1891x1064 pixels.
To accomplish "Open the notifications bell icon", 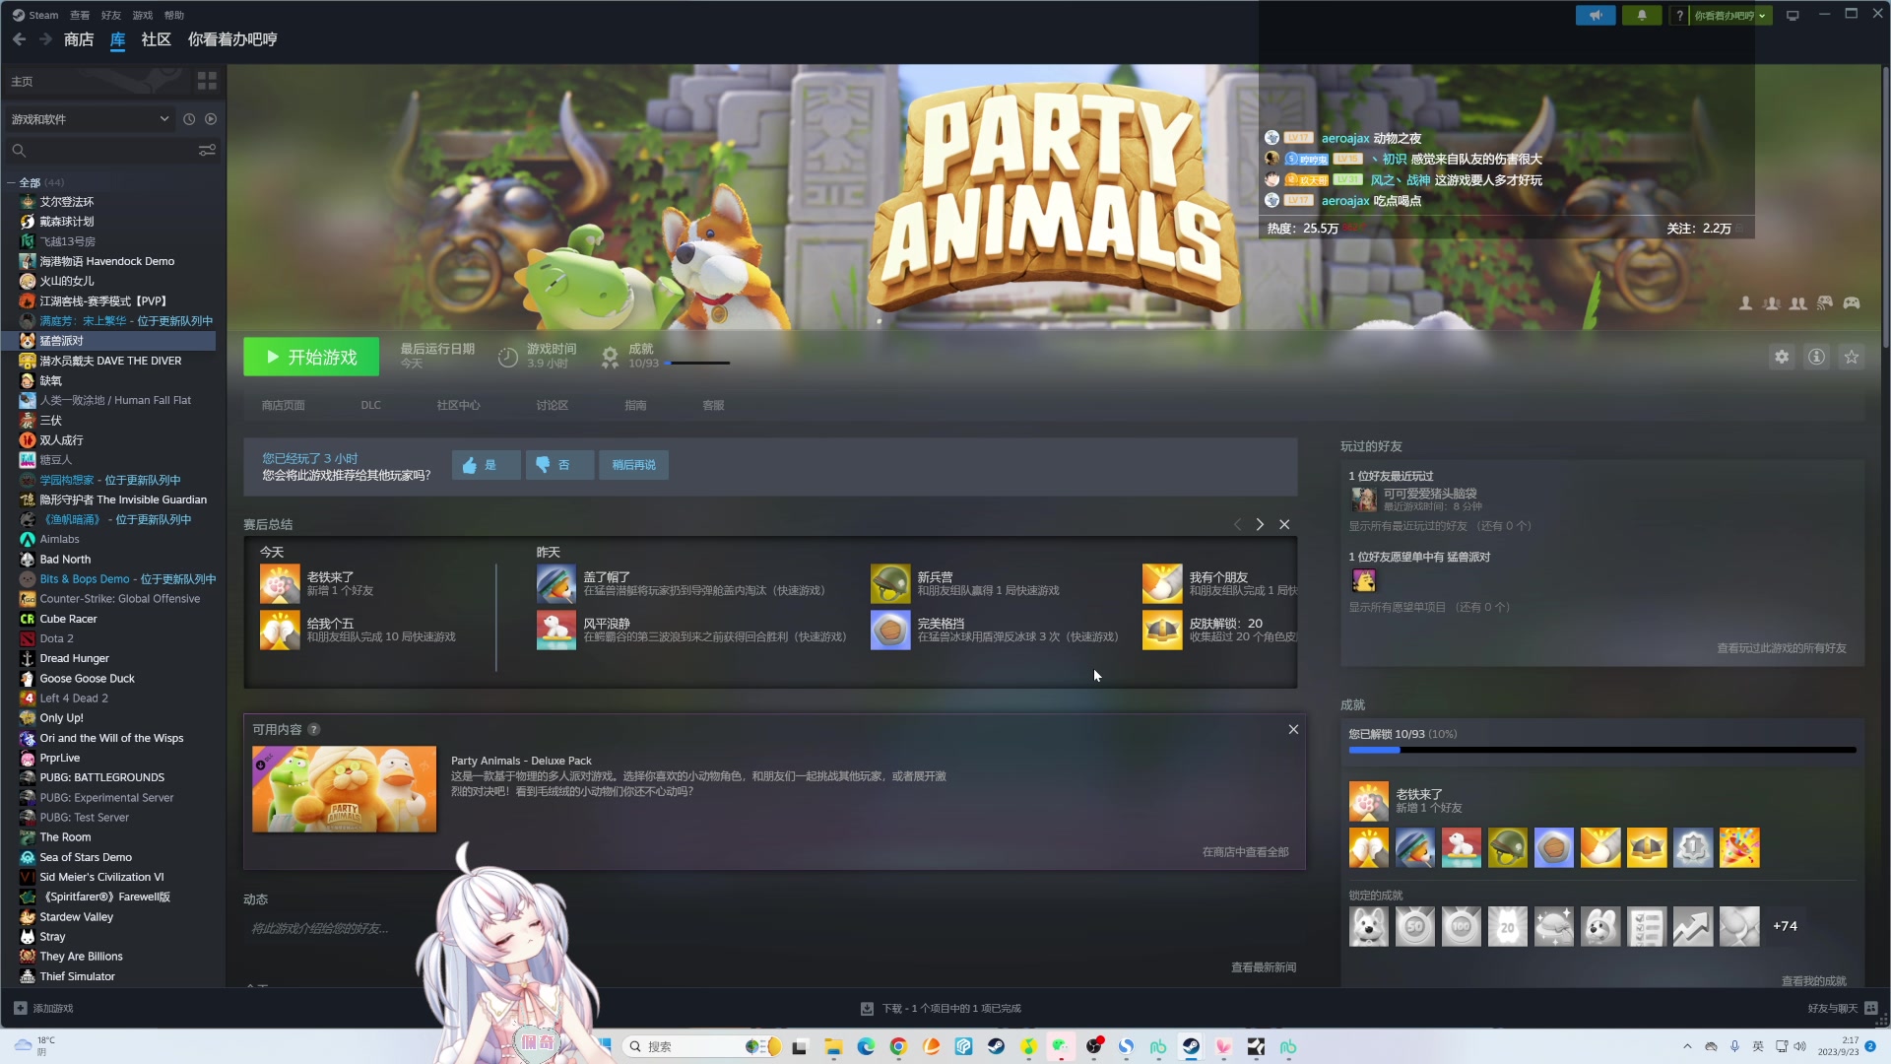I will coord(1641,16).
